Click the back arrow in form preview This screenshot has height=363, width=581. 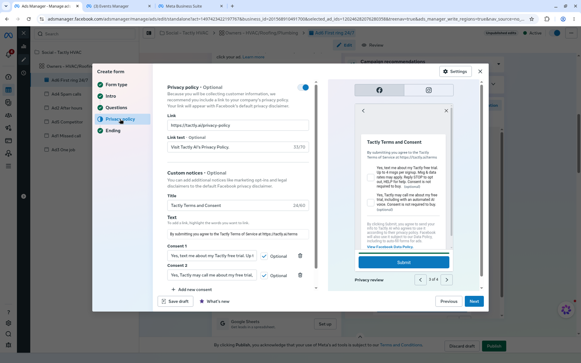click(x=363, y=111)
